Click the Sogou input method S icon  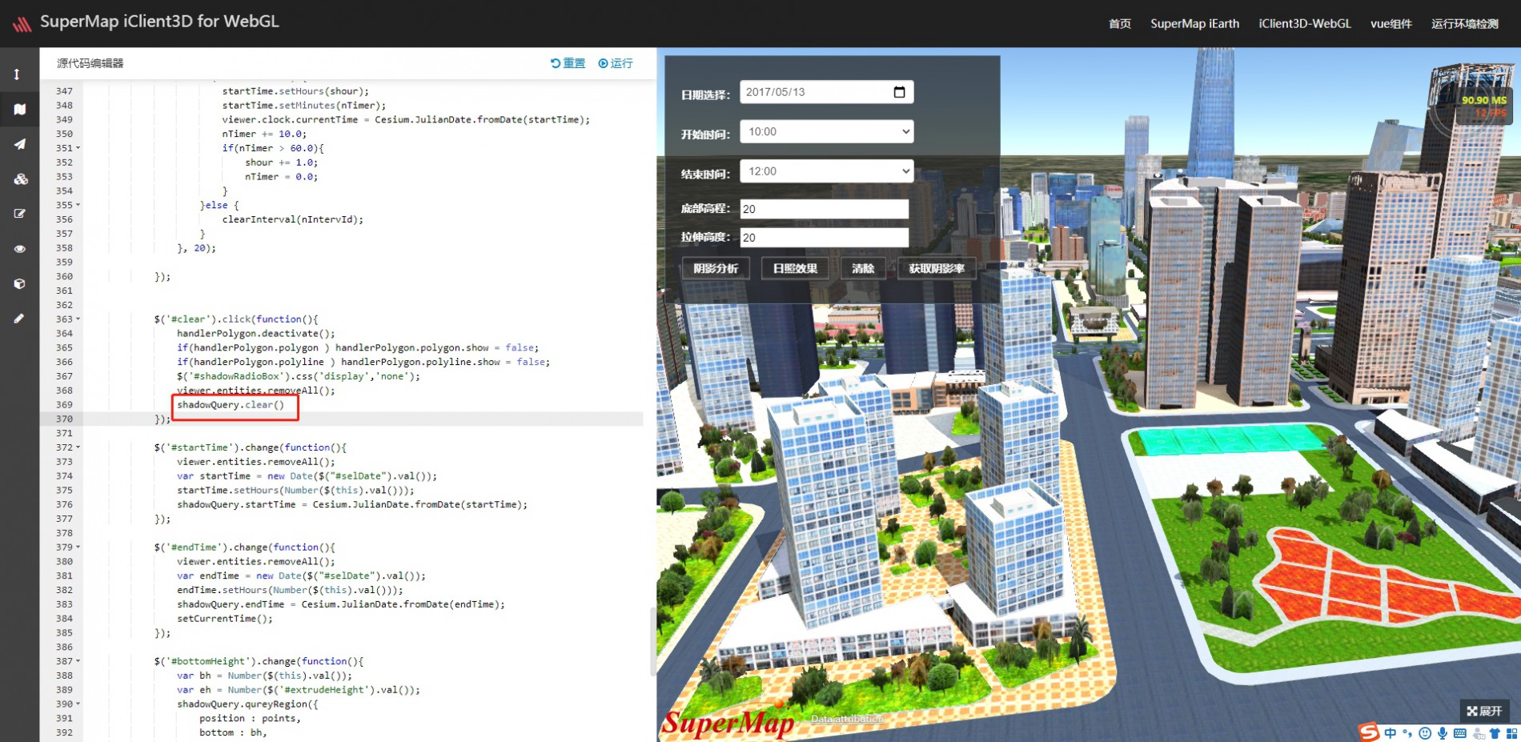point(1369,732)
